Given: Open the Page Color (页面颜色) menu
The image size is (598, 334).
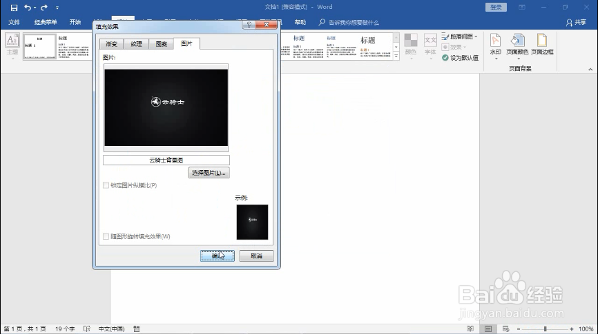Looking at the screenshot, I should click(517, 45).
